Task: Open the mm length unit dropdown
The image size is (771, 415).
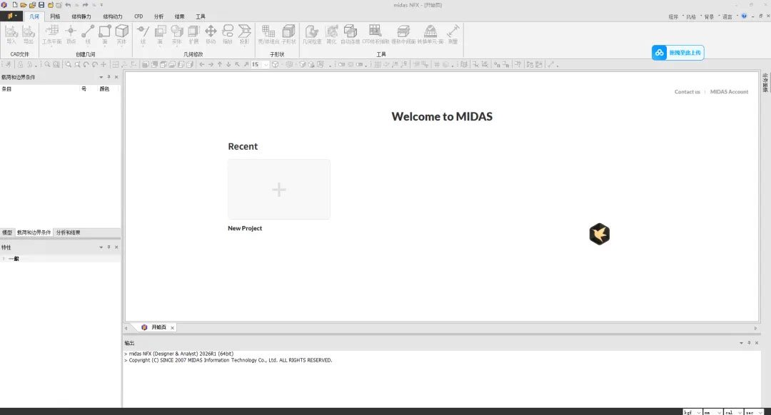Action: click(720, 412)
